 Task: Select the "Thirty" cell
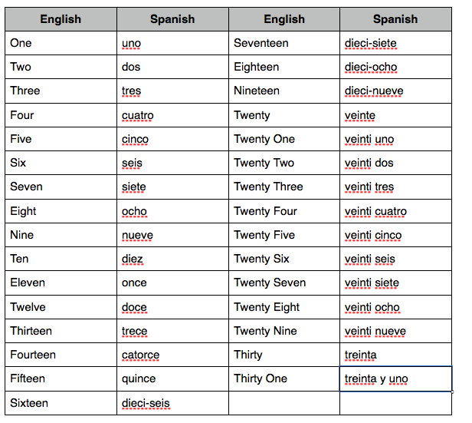coord(248,355)
